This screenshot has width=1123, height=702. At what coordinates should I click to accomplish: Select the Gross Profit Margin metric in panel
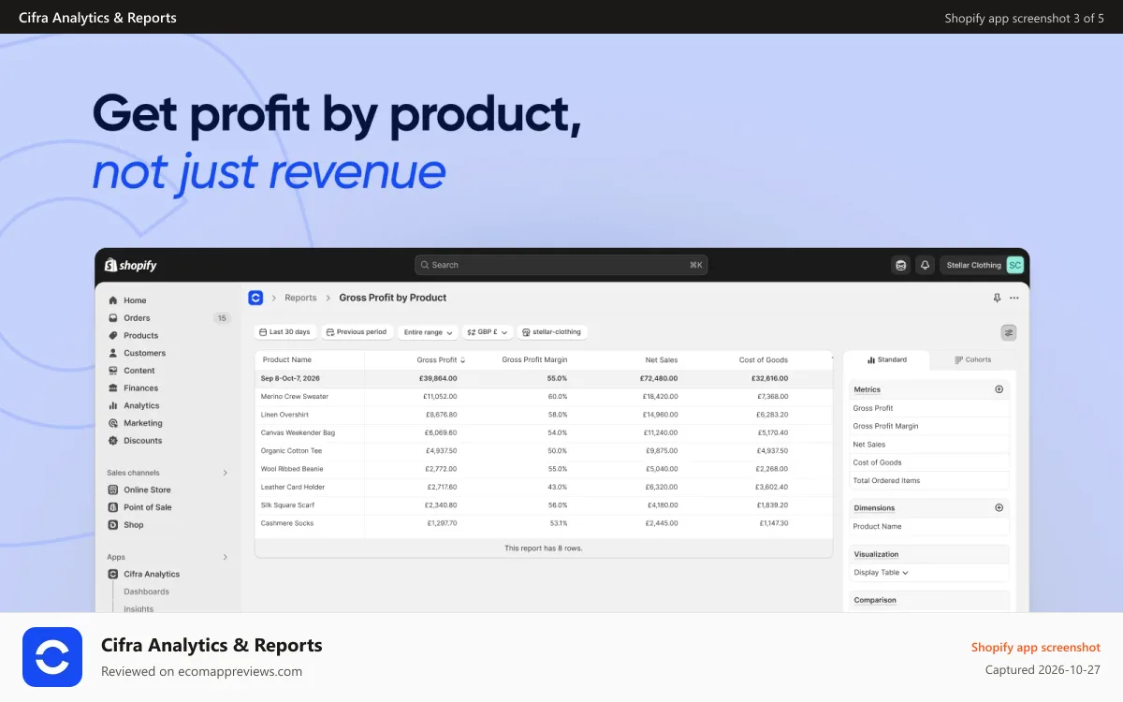click(929, 426)
